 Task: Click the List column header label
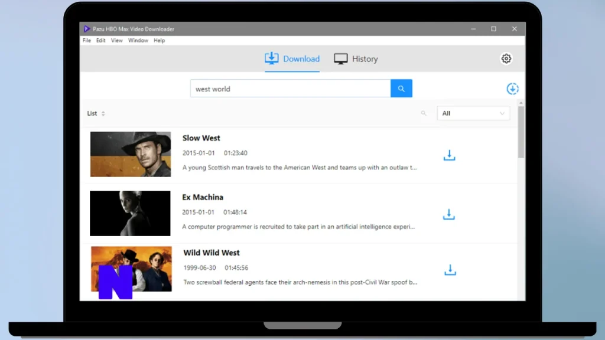coord(92,113)
